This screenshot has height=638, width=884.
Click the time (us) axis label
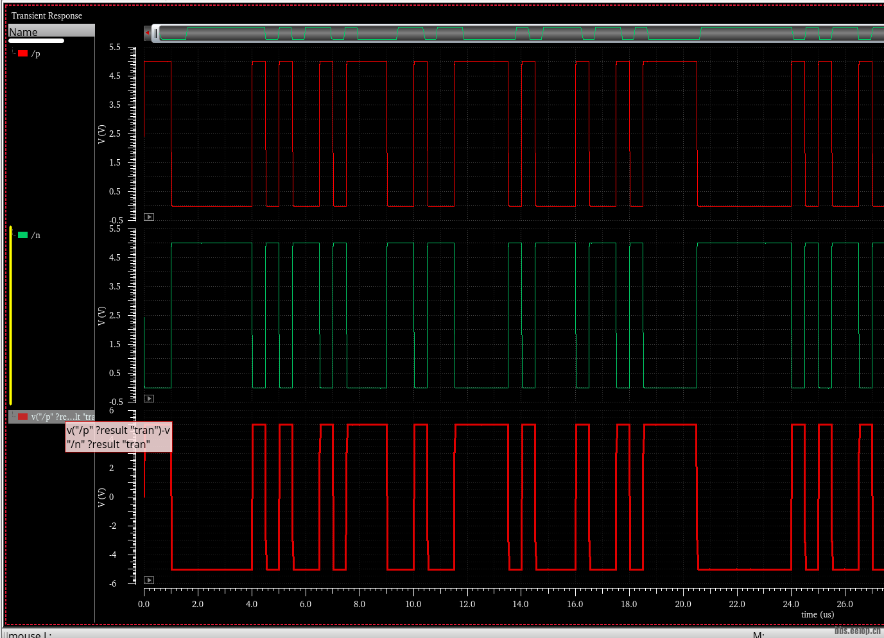pos(817,614)
